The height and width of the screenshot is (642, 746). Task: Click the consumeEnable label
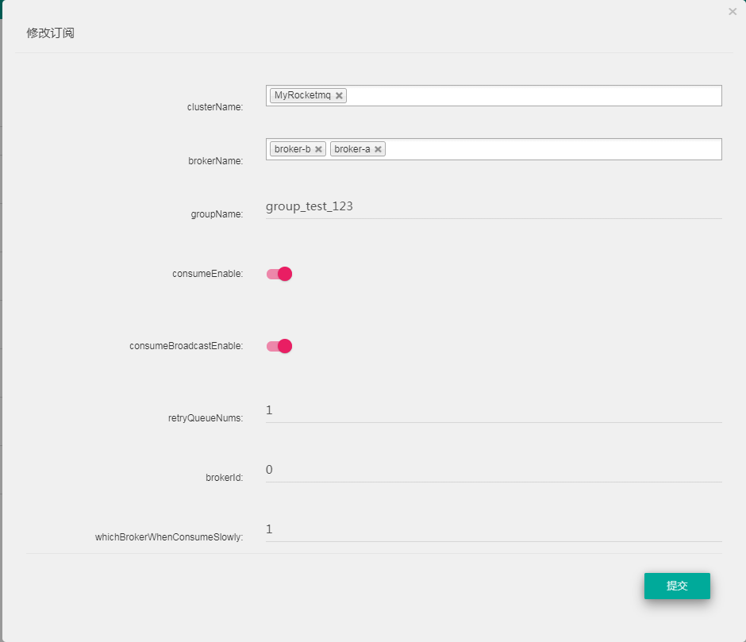[x=207, y=274]
